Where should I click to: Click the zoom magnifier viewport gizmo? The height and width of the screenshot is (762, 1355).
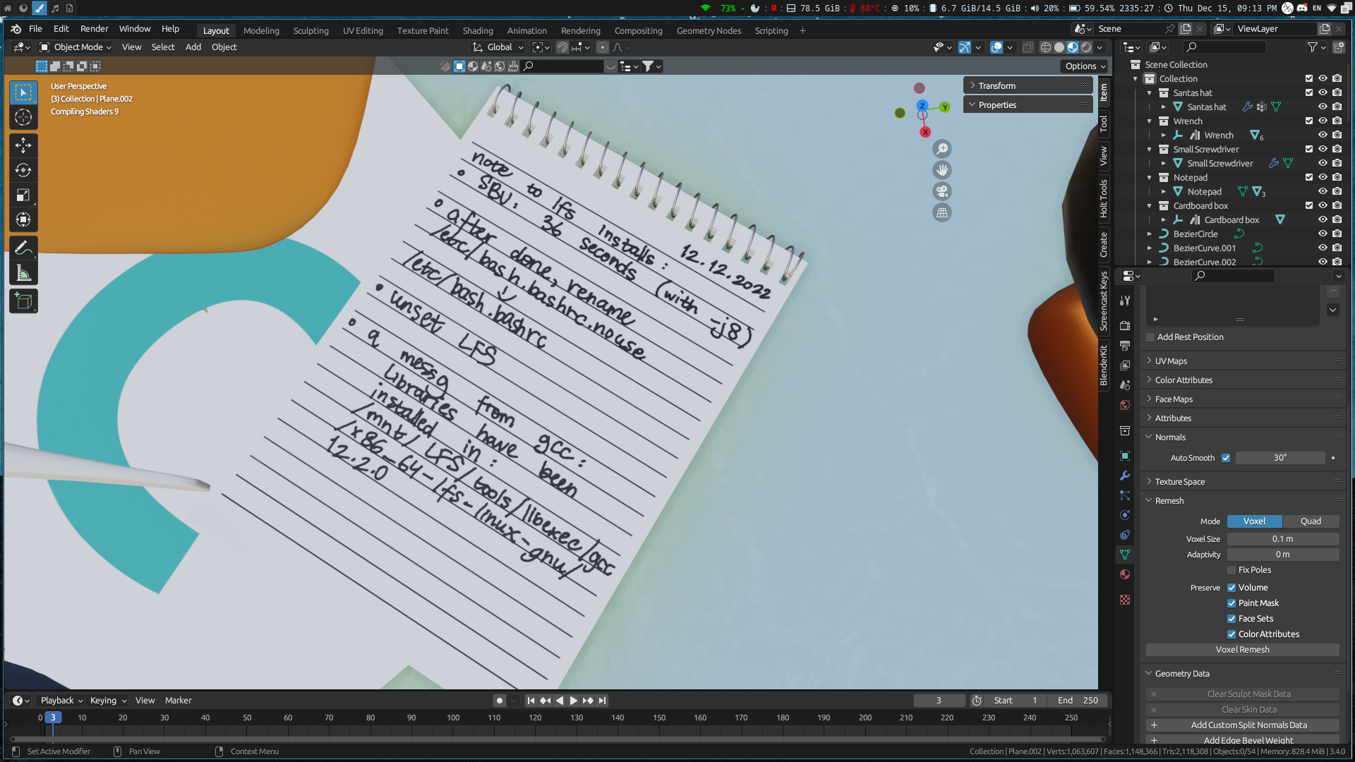tap(942, 149)
